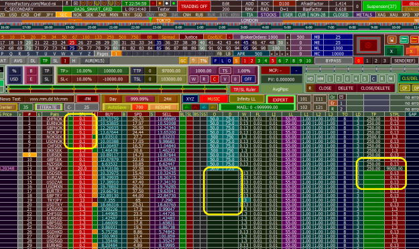Toggle the blue OFF button
Image resolution: width=419 pixels, height=249 pixels.
(248, 79)
